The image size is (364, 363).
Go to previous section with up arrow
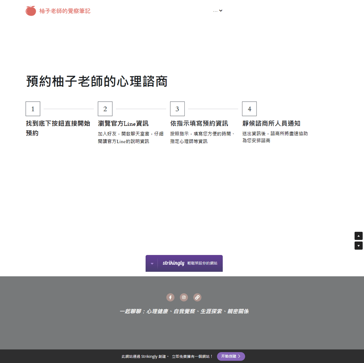pos(359,236)
